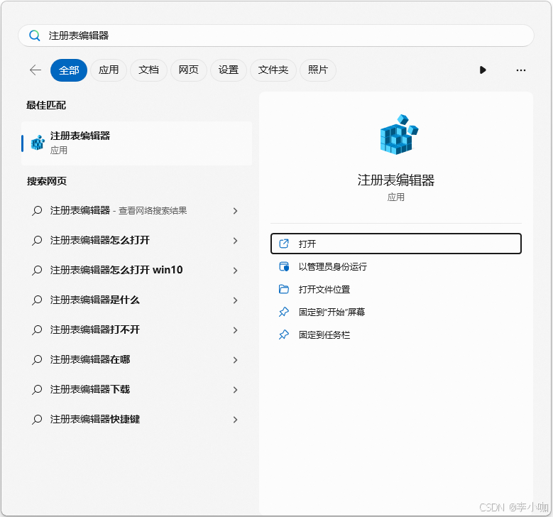Click the pin icon beside 固定到"开始"屏幕
This screenshot has width=553, height=517.
pos(284,312)
